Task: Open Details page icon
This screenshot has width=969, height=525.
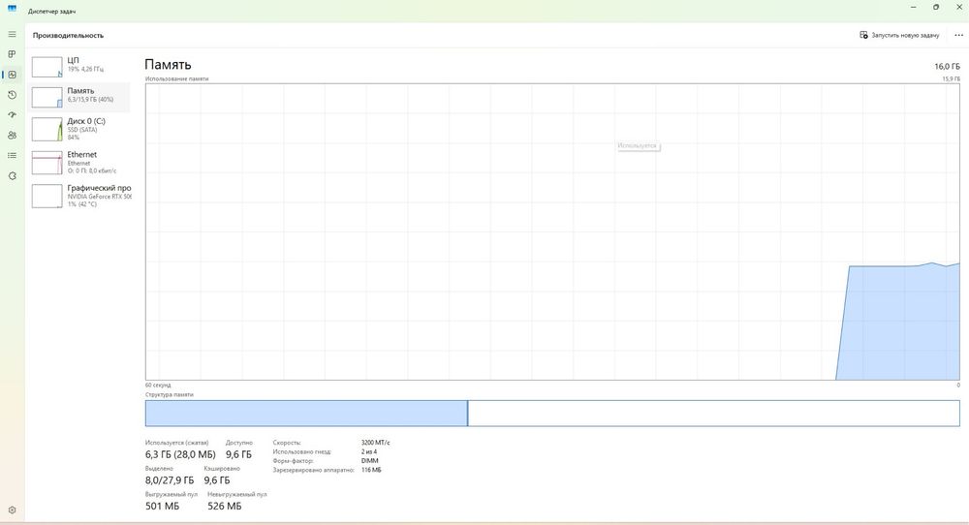Action: (12, 156)
